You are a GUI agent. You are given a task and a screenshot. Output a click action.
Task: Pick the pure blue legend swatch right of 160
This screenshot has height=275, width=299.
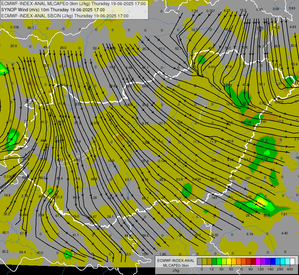click(x=273, y=261)
